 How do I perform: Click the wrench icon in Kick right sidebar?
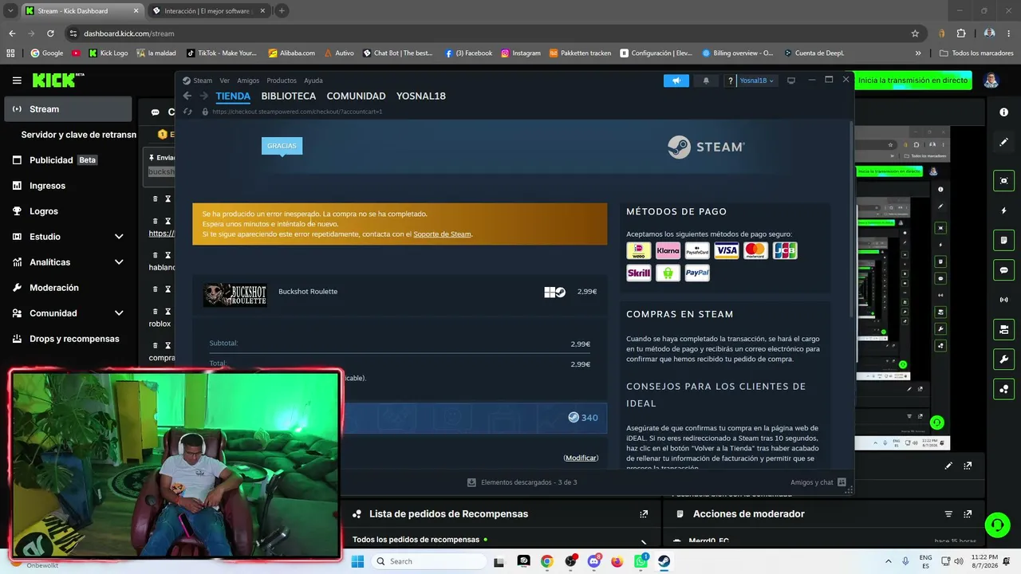tap(1003, 359)
